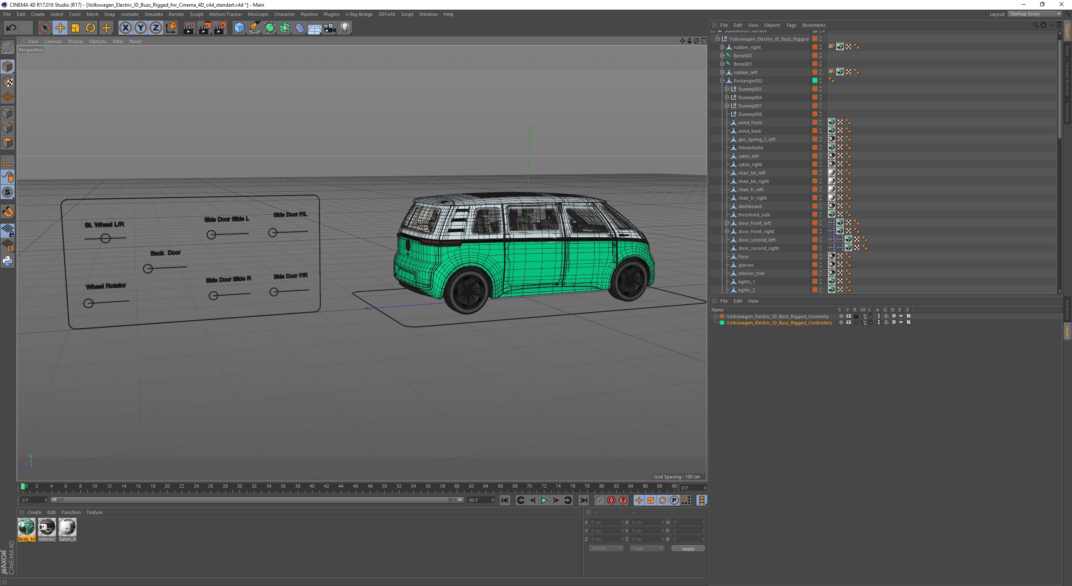1072x586 pixels.
Task: Toggle lock of Geometry layer
Action: click(x=871, y=316)
